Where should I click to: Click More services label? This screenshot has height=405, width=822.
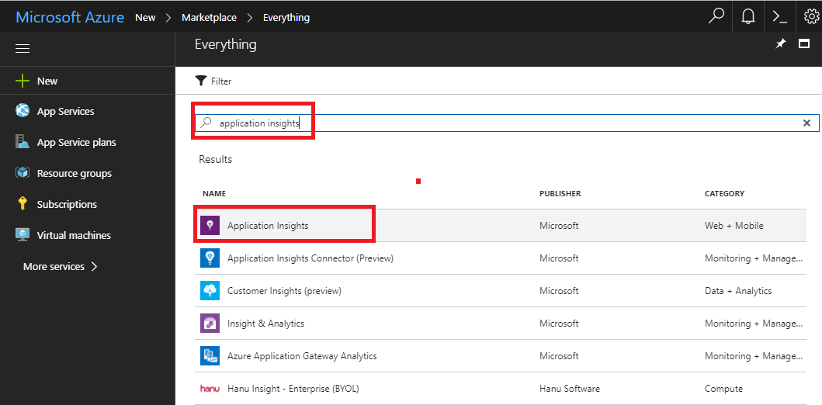(54, 266)
